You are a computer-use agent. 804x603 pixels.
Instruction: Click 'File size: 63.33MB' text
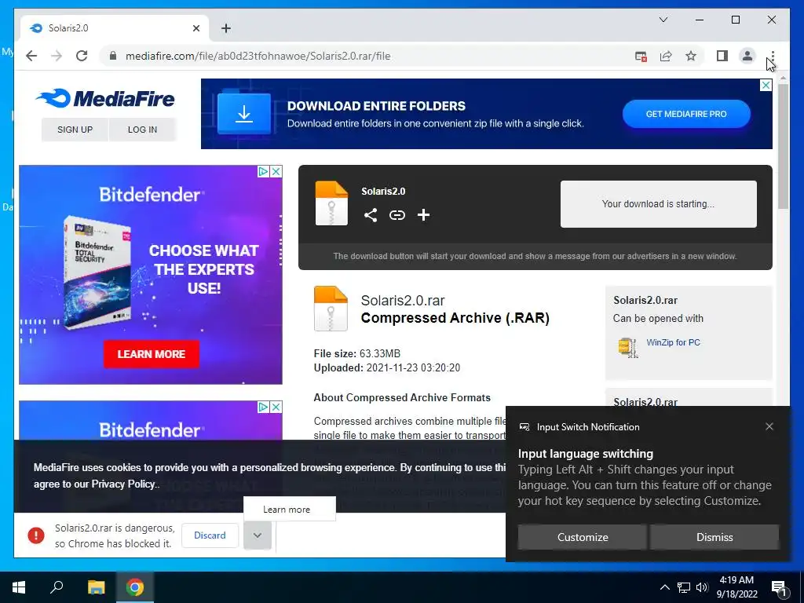[x=357, y=354]
